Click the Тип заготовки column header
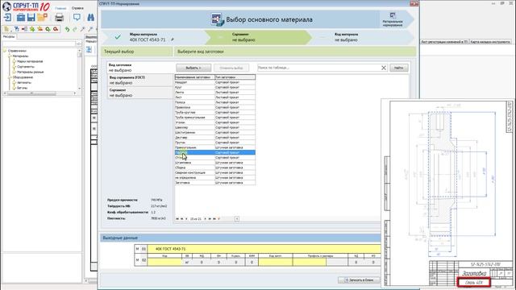 pos(235,77)
